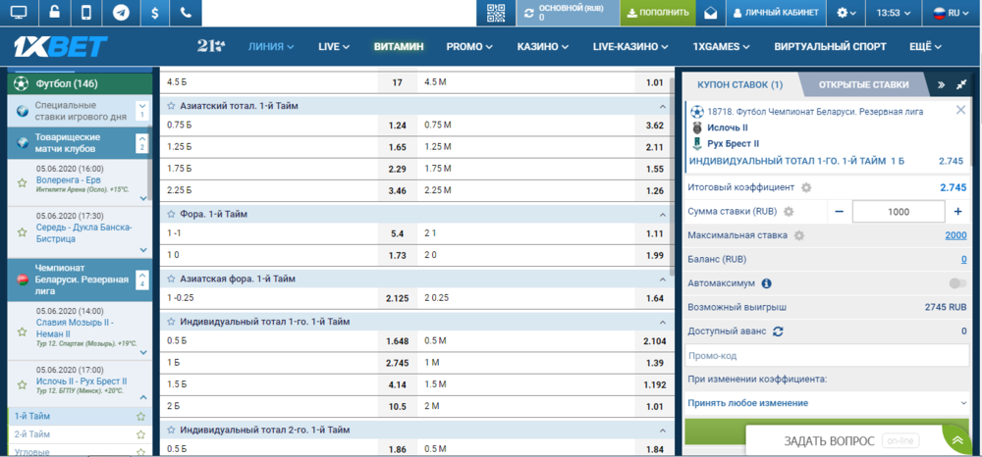Viewport: 982px width, 457px height.
Task: Collapse Товарищеские матчи клубов group
Action: (x=142, y=143)
